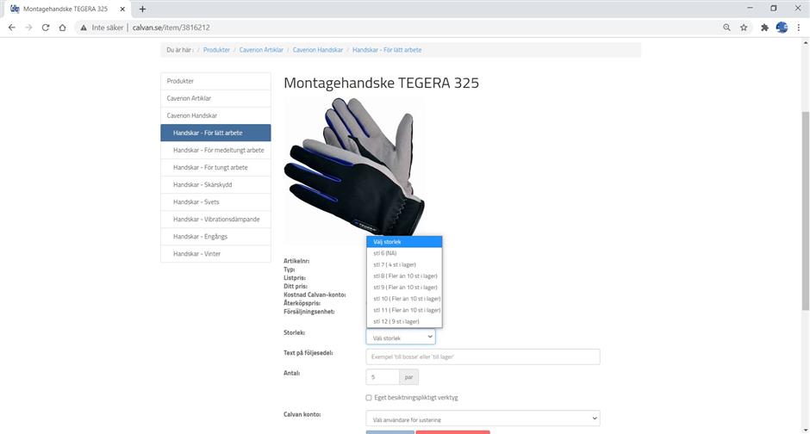
Task: Enable 'Eget besiktningspliktigt verktyg' checkbox
Action: 369,398
